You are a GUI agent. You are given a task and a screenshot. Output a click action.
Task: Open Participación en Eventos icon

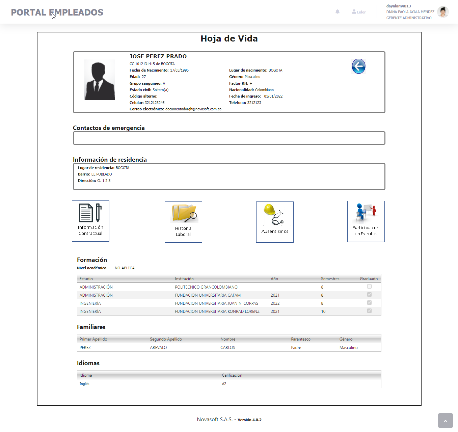tap(366, 221)
